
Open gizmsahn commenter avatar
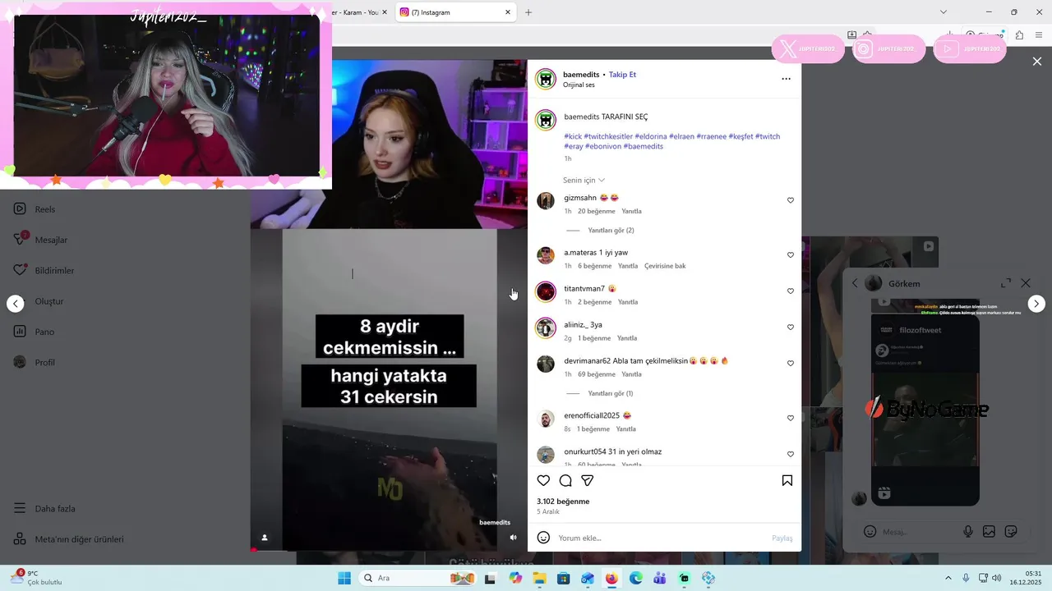point(546,201)
